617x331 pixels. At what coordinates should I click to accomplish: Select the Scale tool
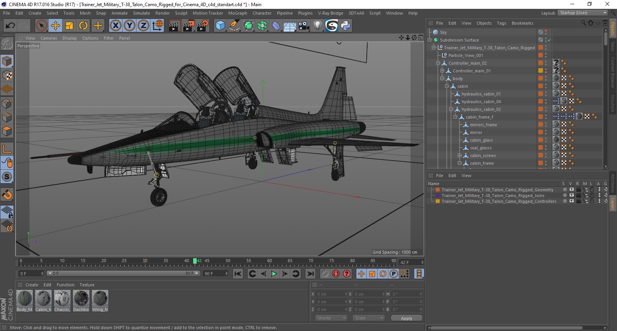point(69,26)
